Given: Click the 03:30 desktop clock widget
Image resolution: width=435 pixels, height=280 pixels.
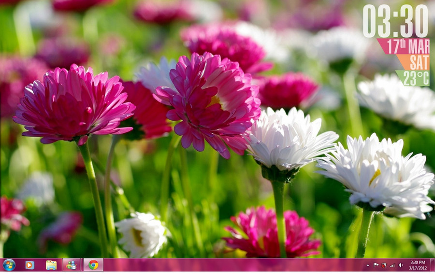Looking at the screenshot, I should click(x=395, y=21).
